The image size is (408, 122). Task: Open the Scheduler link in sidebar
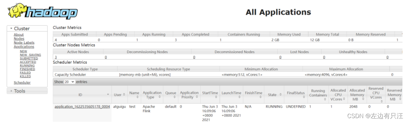22,83
